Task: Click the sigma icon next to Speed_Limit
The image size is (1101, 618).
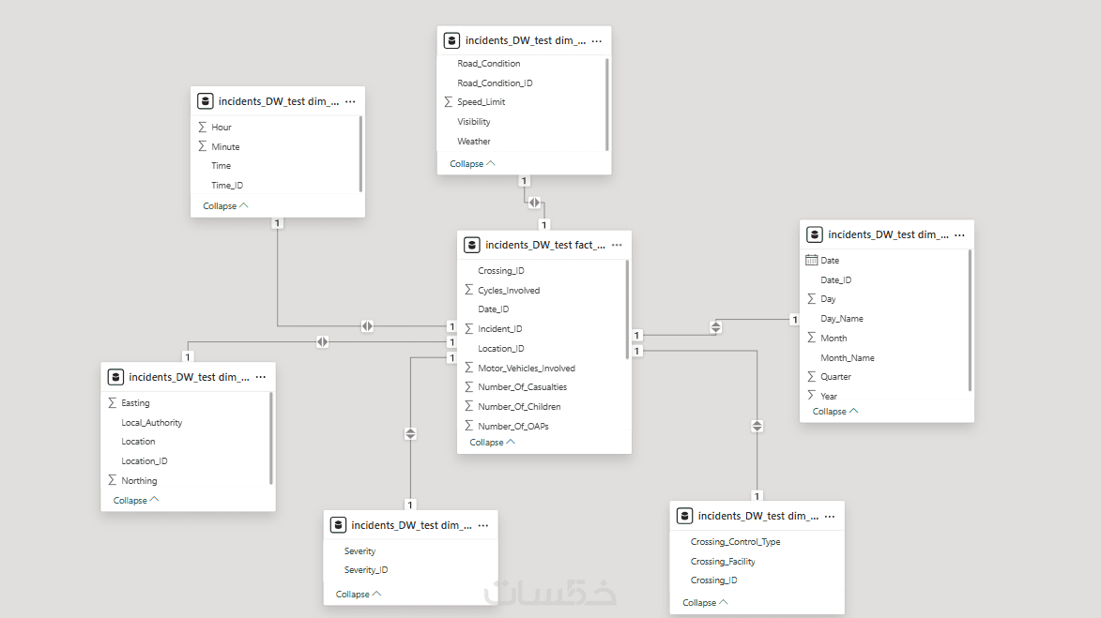Action: [449, 102]
